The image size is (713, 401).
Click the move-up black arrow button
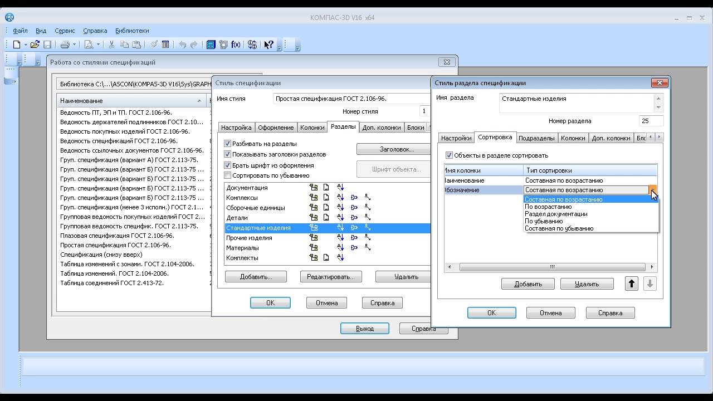pos(631,283)
